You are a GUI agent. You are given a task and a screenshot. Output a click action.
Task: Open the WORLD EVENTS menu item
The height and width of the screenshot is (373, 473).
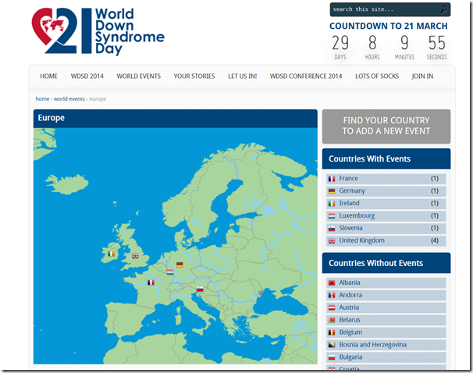(x=139, y=76)
